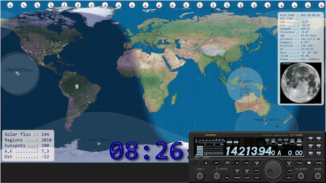Screen dimensions: 326x183
Task: Click the C.S custom switch button
Action: (x=311, y=139)
